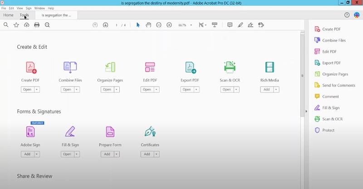
Task: Collapse the right tools pane arrow
Action: 306,111
